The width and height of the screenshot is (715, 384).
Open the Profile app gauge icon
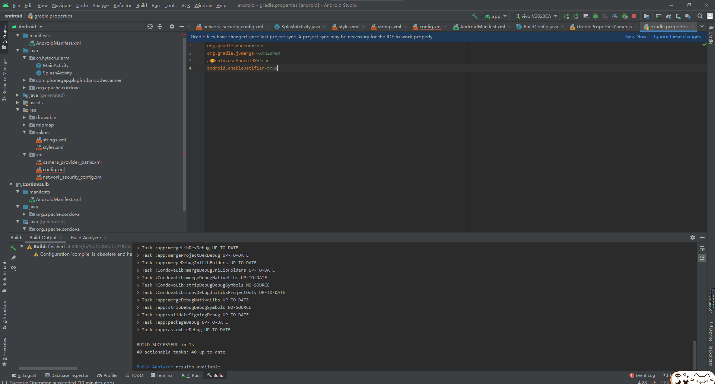click(615, 16)
